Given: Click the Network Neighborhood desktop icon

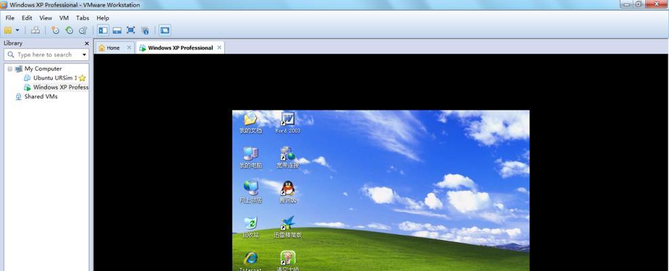Looking at the screenshot, I should point(251,192).
